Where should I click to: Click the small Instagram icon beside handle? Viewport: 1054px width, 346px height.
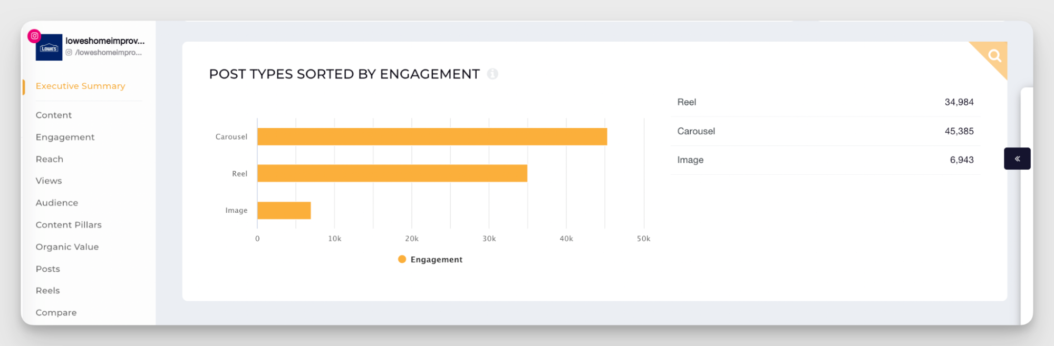click(x=69, y=53)
